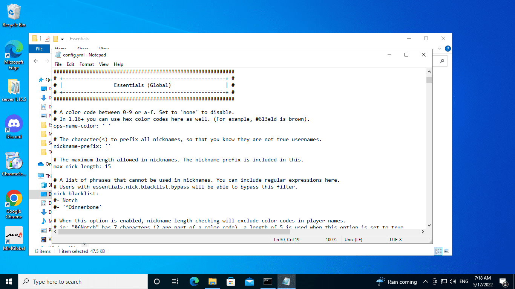Image resolution: width=515 pixels, height=289 pixels.
Task: Click the folder icon in Explorer's title bar
Action: tap(35, 38)
